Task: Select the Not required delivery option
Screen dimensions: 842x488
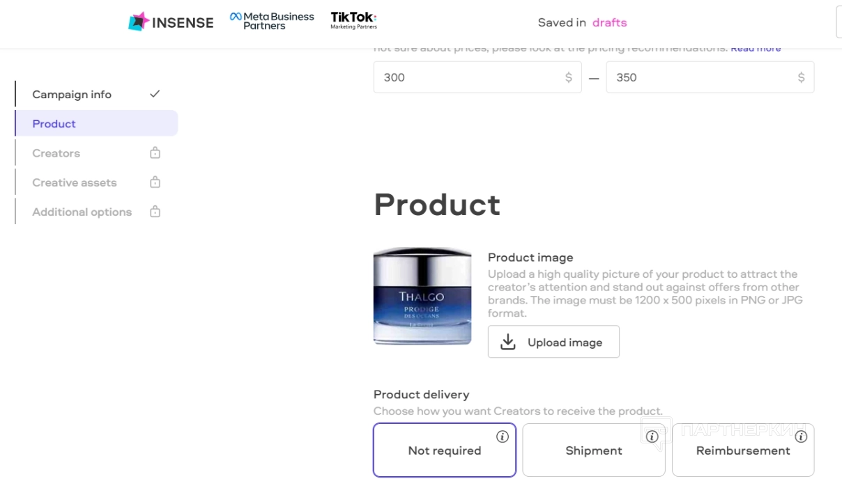Action: point(445,450)
